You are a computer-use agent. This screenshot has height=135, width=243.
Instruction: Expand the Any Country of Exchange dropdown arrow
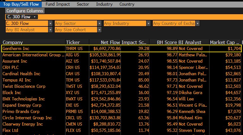click(x=197, y=23)
